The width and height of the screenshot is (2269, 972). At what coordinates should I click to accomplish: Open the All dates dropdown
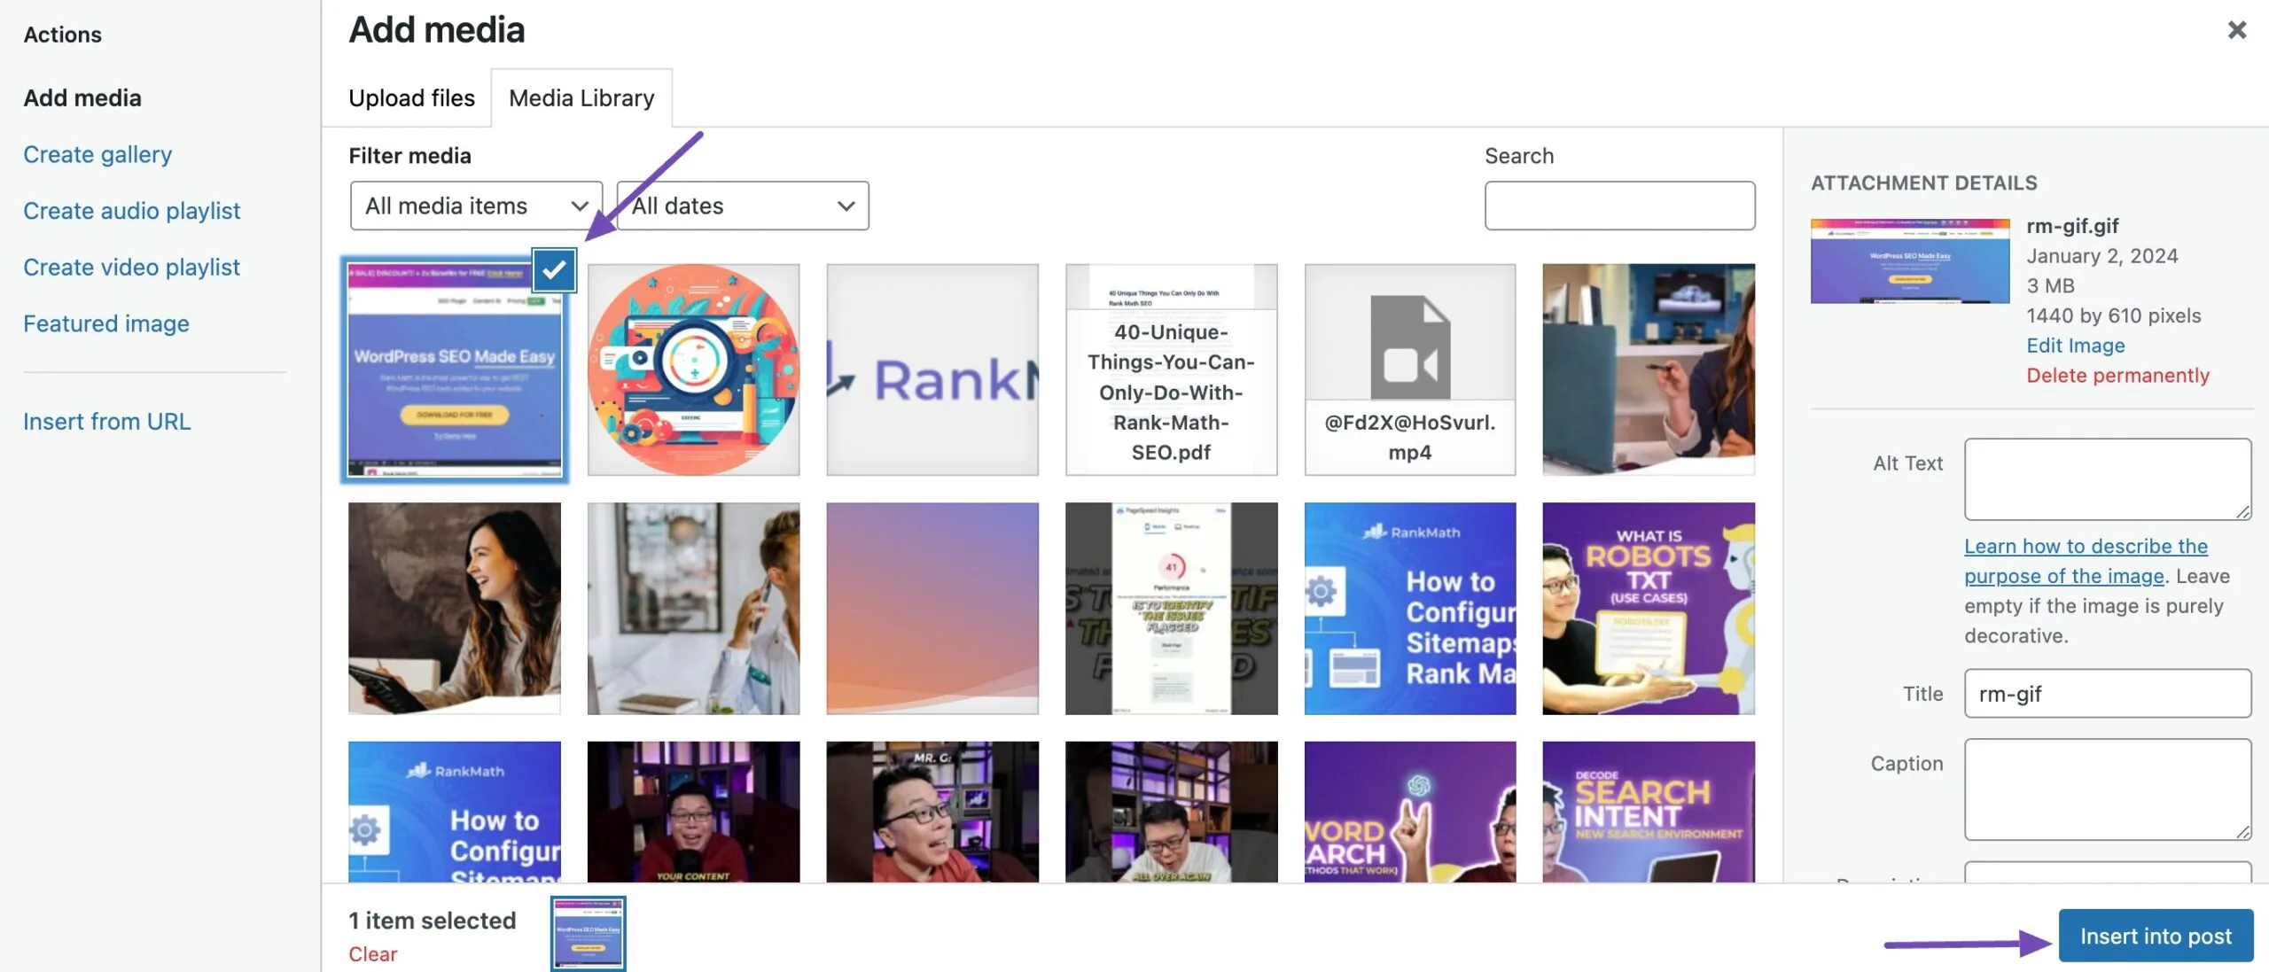743,206
